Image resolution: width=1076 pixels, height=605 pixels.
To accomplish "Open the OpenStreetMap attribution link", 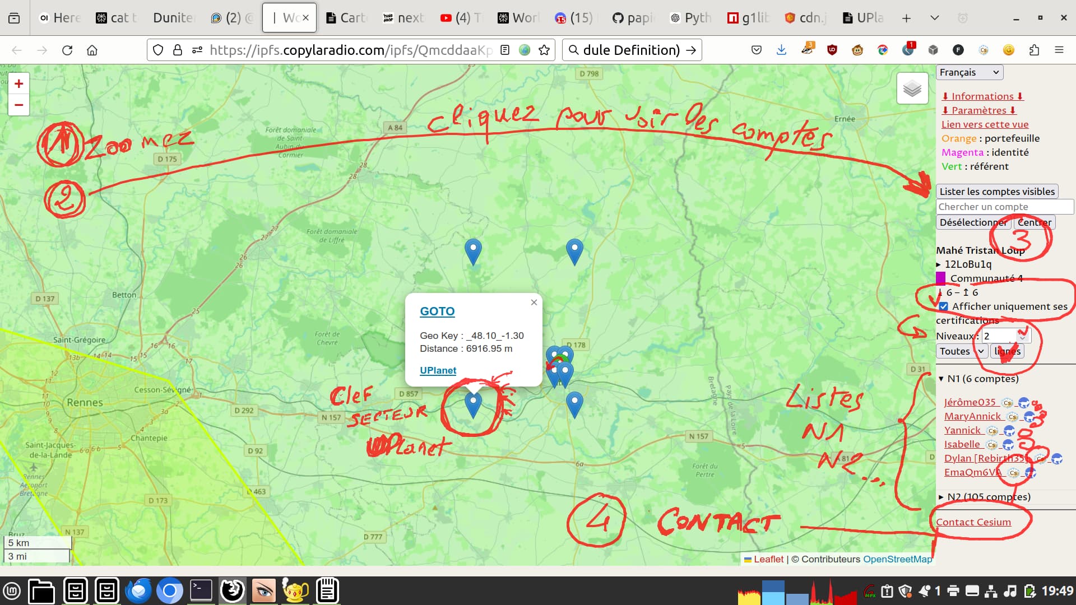I will click(x=897, y=559).
